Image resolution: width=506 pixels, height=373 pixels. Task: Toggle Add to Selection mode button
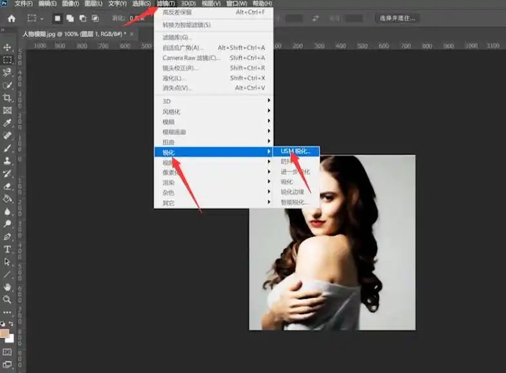(x=69, y=19)
